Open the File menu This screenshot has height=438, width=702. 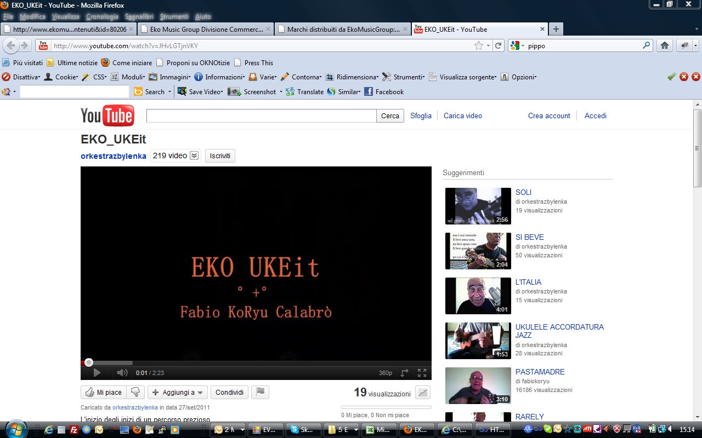tap(8, 16)
